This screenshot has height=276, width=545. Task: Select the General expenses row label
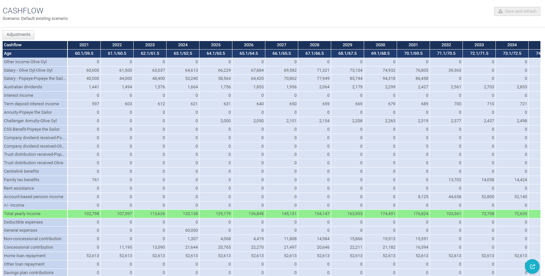click(x=35, y=230)
